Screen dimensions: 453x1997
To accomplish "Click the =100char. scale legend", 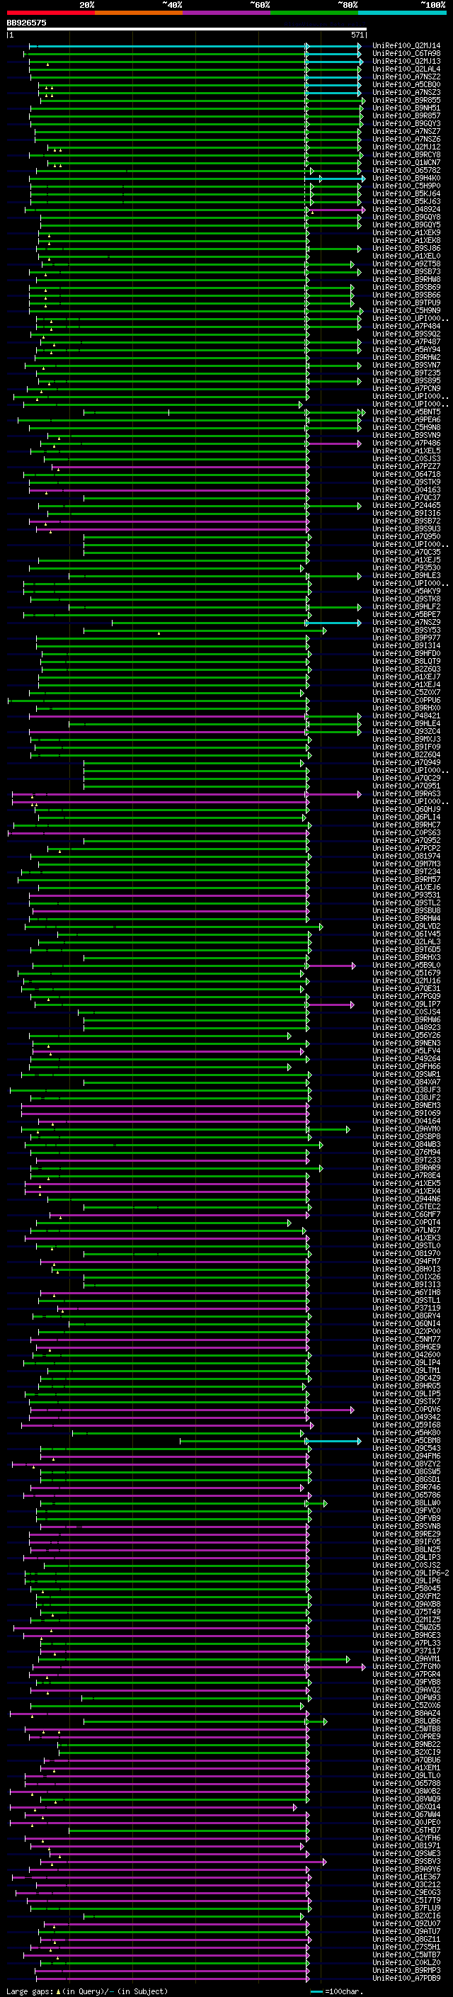I will click(x=336, y=1991).
